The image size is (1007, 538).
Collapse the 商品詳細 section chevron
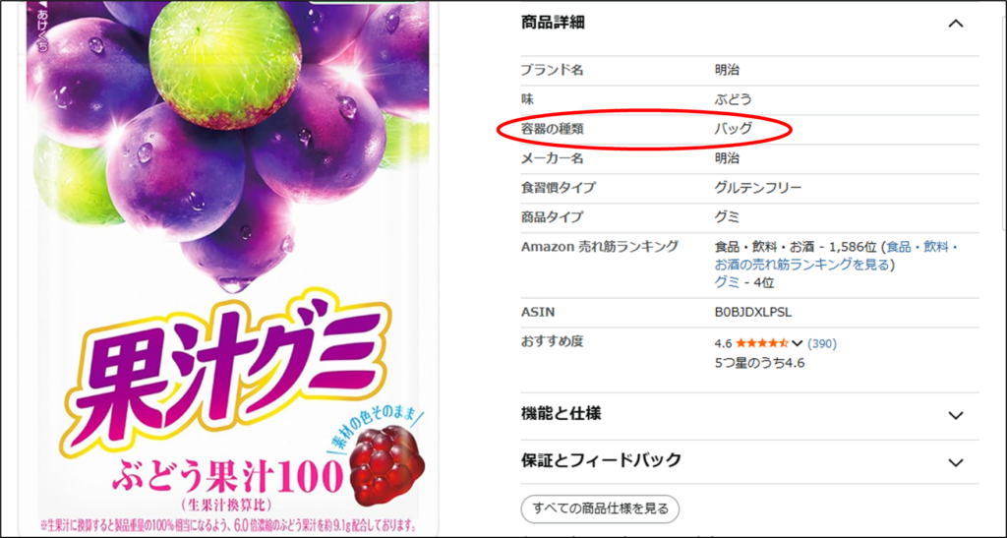click(x=956, y=24)
